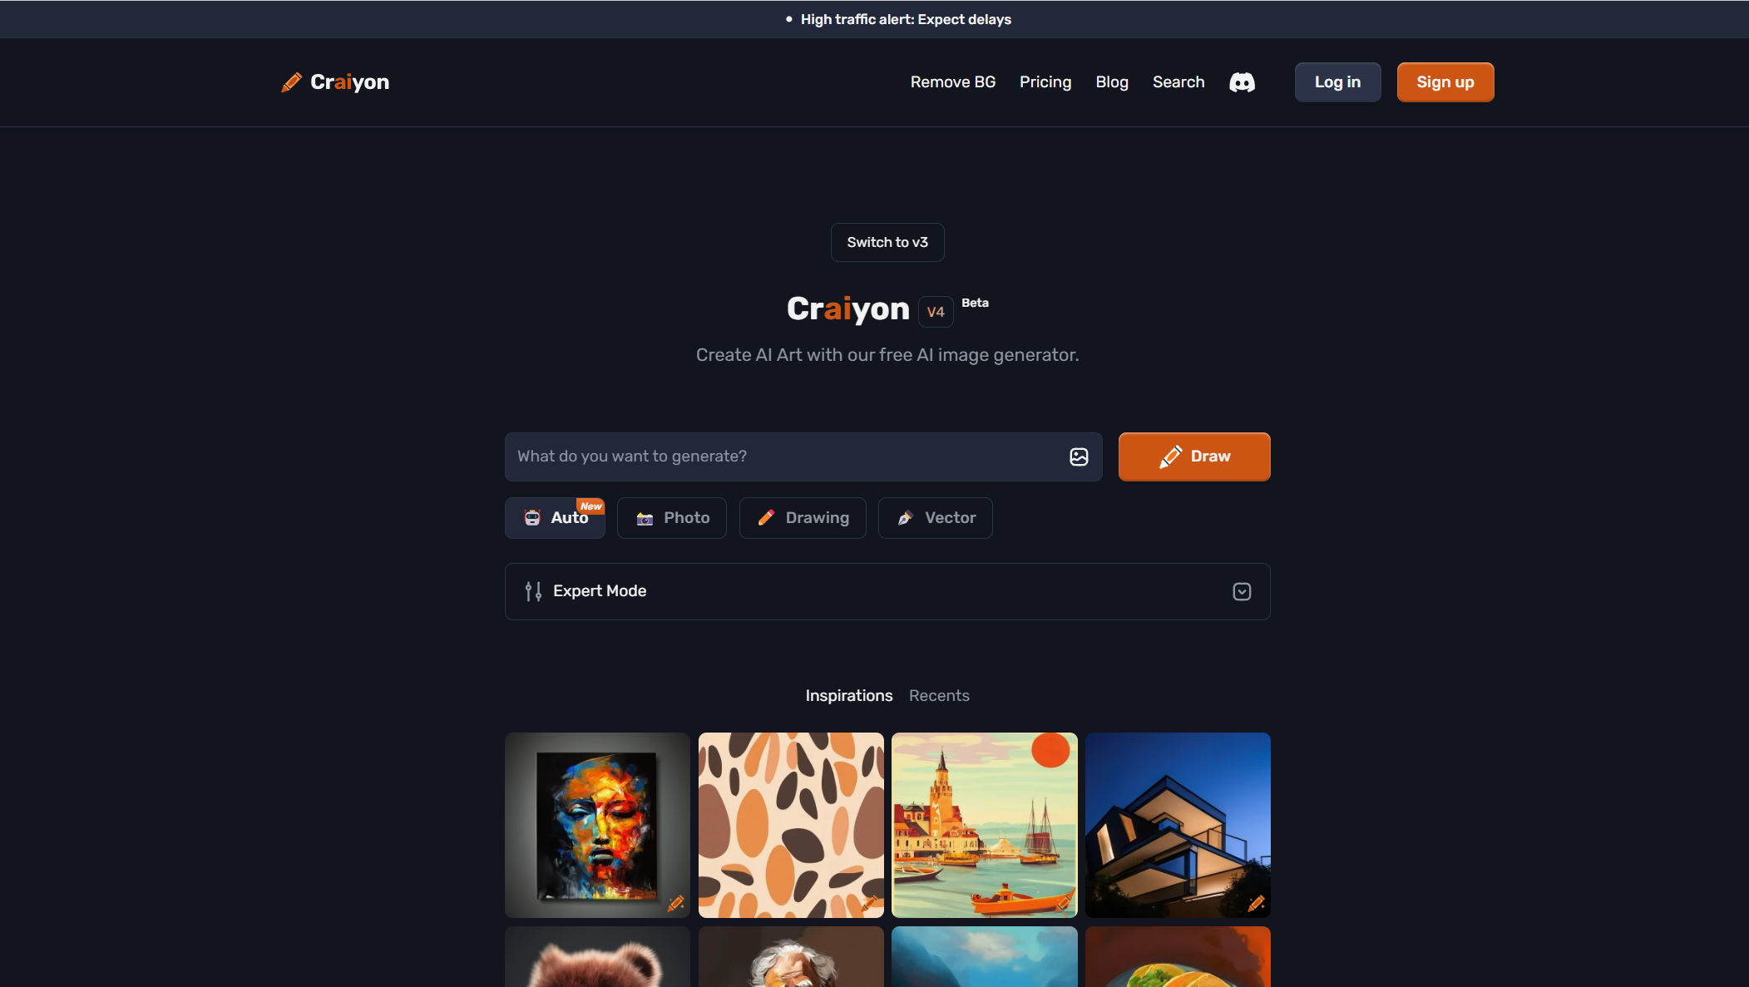Viewport: 1749px width, 987px height.
Task: Switch to v3 version toggle
Action: point(887,241)
